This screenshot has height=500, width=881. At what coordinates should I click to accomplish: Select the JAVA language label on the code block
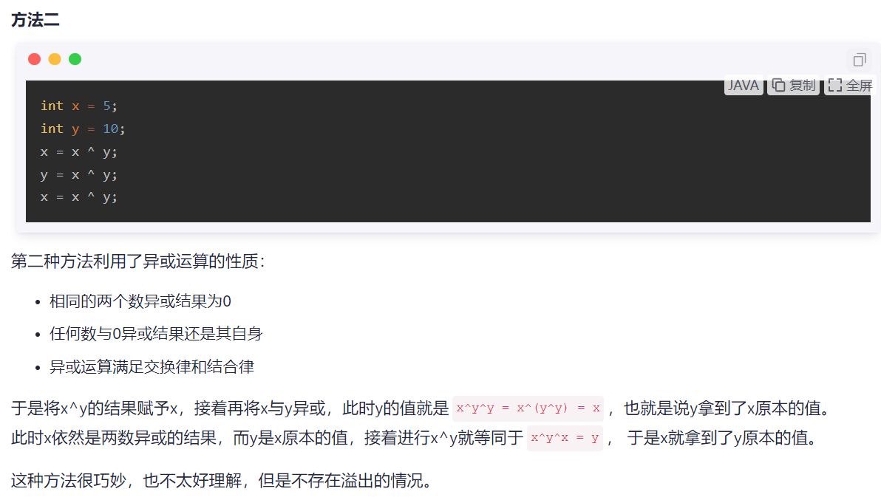(x=743, y=85)
